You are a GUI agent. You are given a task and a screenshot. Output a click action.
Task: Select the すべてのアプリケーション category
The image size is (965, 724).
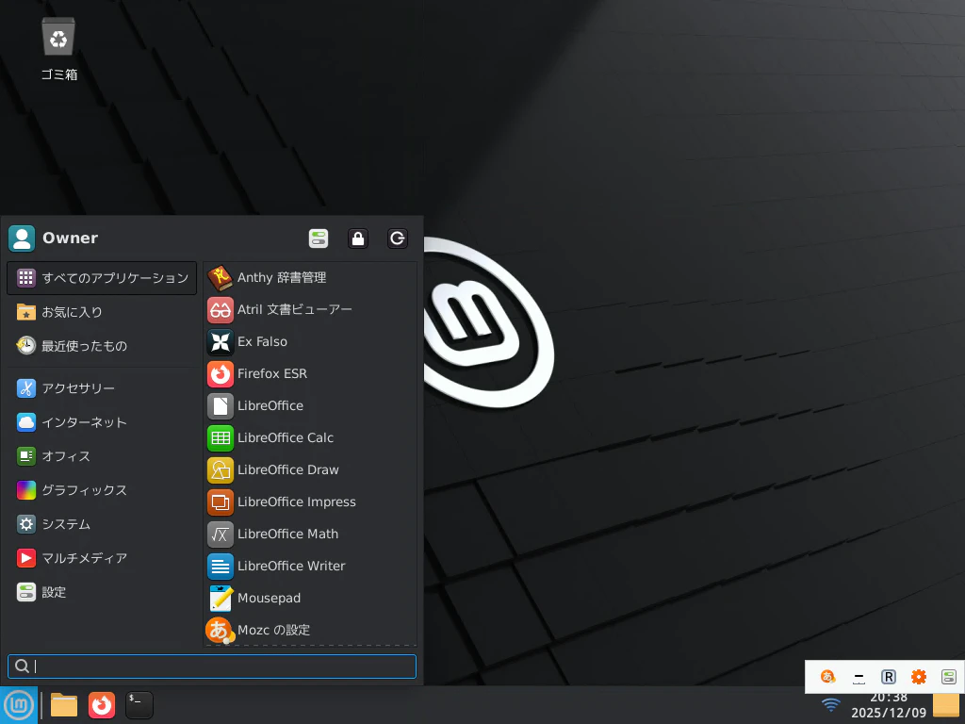(x=102, y=278)
